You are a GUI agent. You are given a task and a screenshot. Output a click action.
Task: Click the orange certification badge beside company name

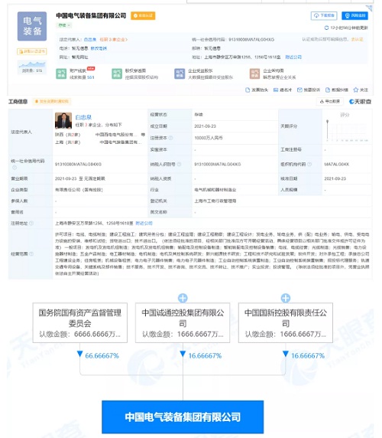click(x=143, y=15)
